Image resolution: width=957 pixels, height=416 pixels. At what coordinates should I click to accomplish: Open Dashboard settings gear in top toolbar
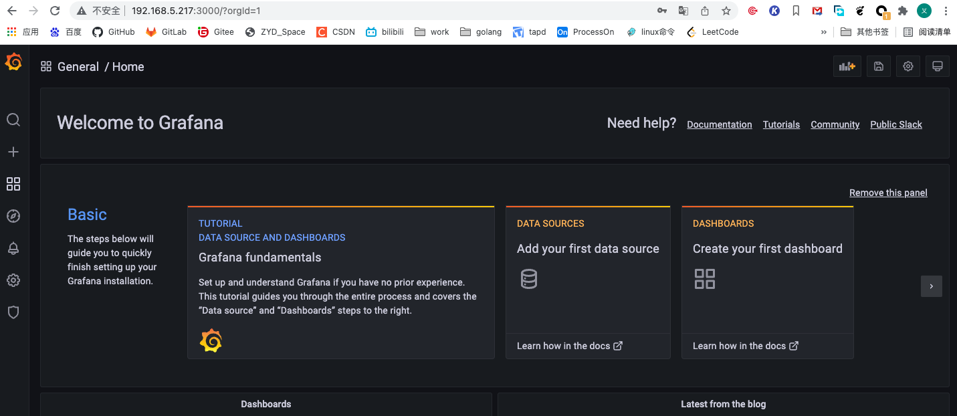[x=908, y=66]
